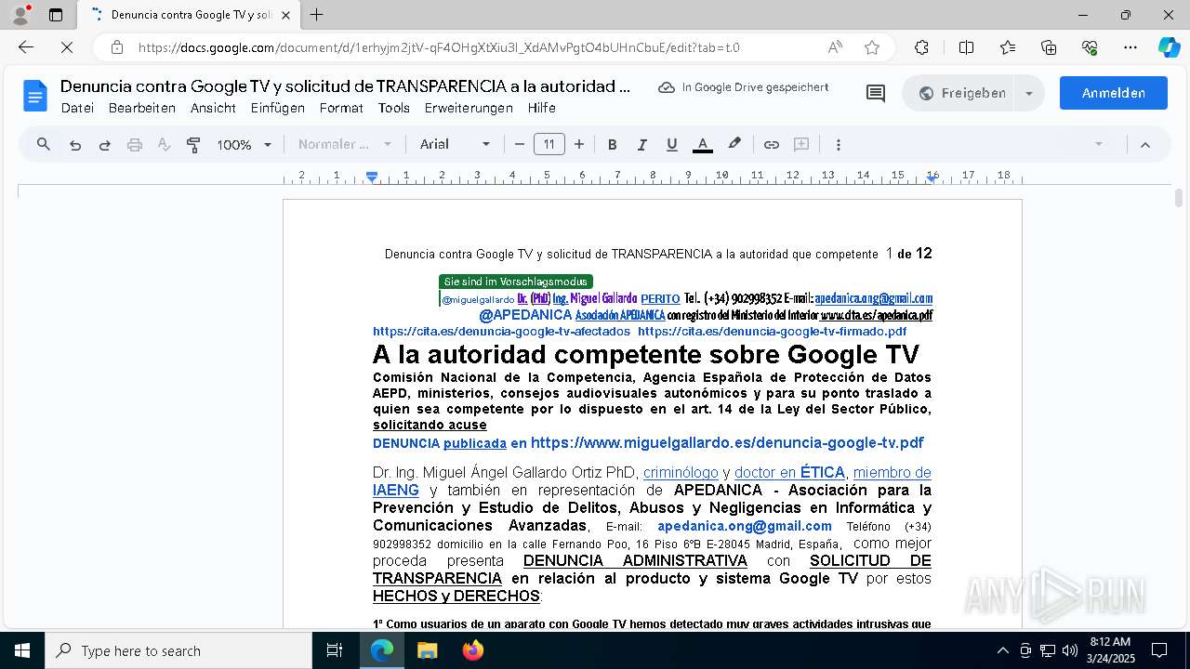The height and width of the screenshot is (669, 1190).
Task: Open the comment history icon
Action: click(876, 93)
